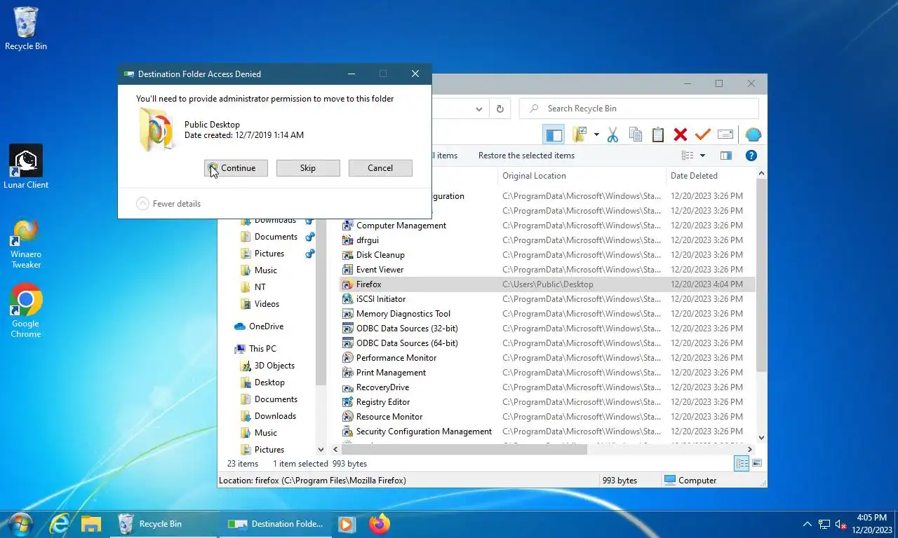Click the media player taskbar icon

coord(346,524)
